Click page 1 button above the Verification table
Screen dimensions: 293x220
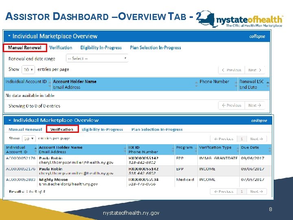pyautogui.click(x=242, y=139)
